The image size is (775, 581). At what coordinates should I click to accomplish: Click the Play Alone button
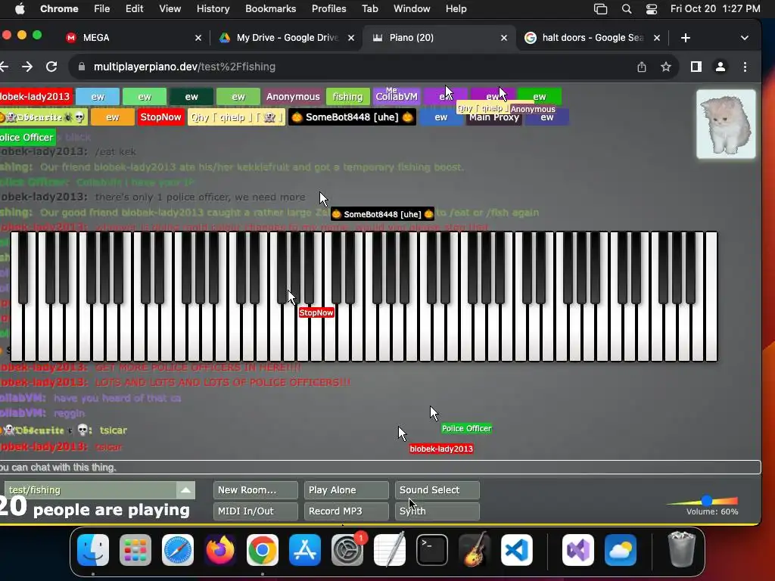coord(347,490)
